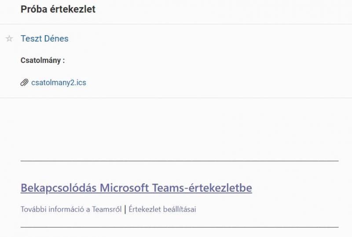Screen dimensions: 352x237
Task: Click the word Teamsről in info link
Action: coord(106,209)
